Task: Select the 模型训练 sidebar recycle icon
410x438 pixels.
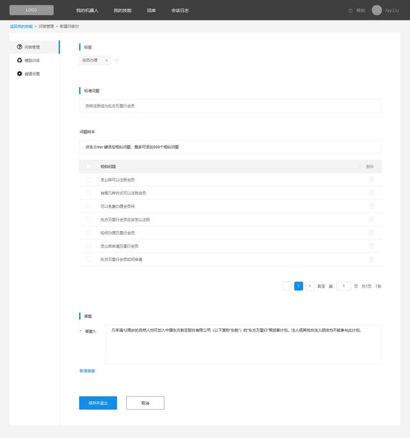Action: 19,60
